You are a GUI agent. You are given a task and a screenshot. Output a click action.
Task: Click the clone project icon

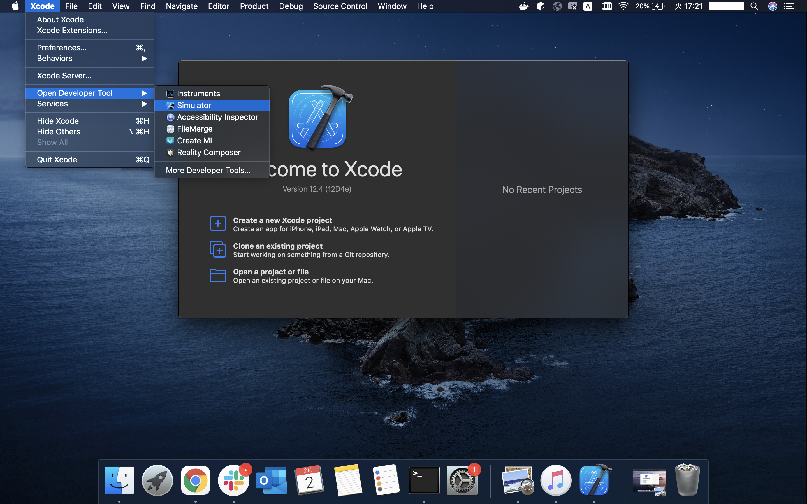coord(218,249)
